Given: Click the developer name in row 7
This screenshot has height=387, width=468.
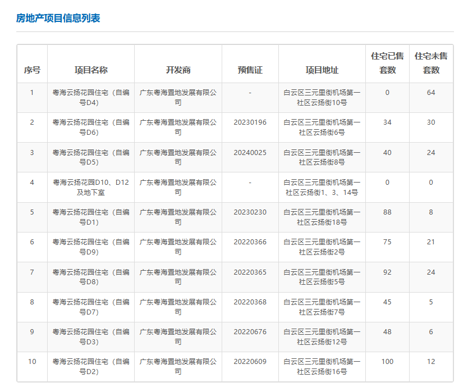Looking at the screenshot, I should coord(178,277).
